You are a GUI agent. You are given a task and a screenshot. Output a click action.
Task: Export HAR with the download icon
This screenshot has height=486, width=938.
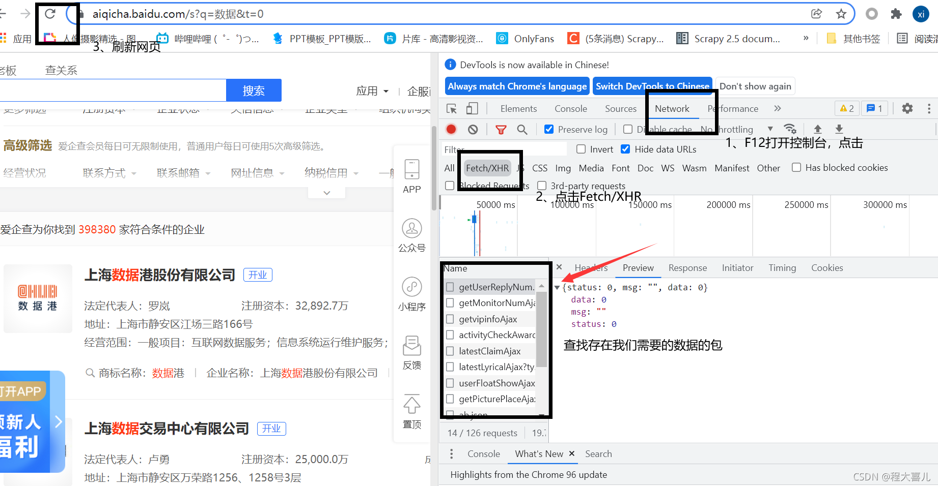coord(839,129)
